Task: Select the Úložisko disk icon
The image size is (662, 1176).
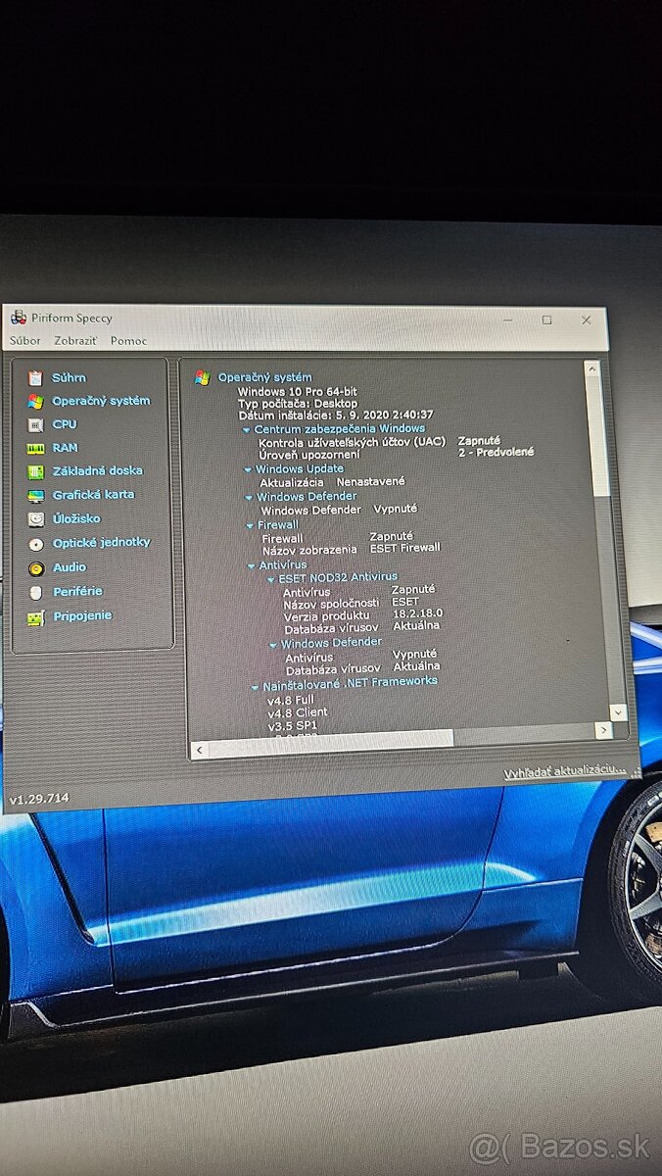Action: (x=35, y=518)
